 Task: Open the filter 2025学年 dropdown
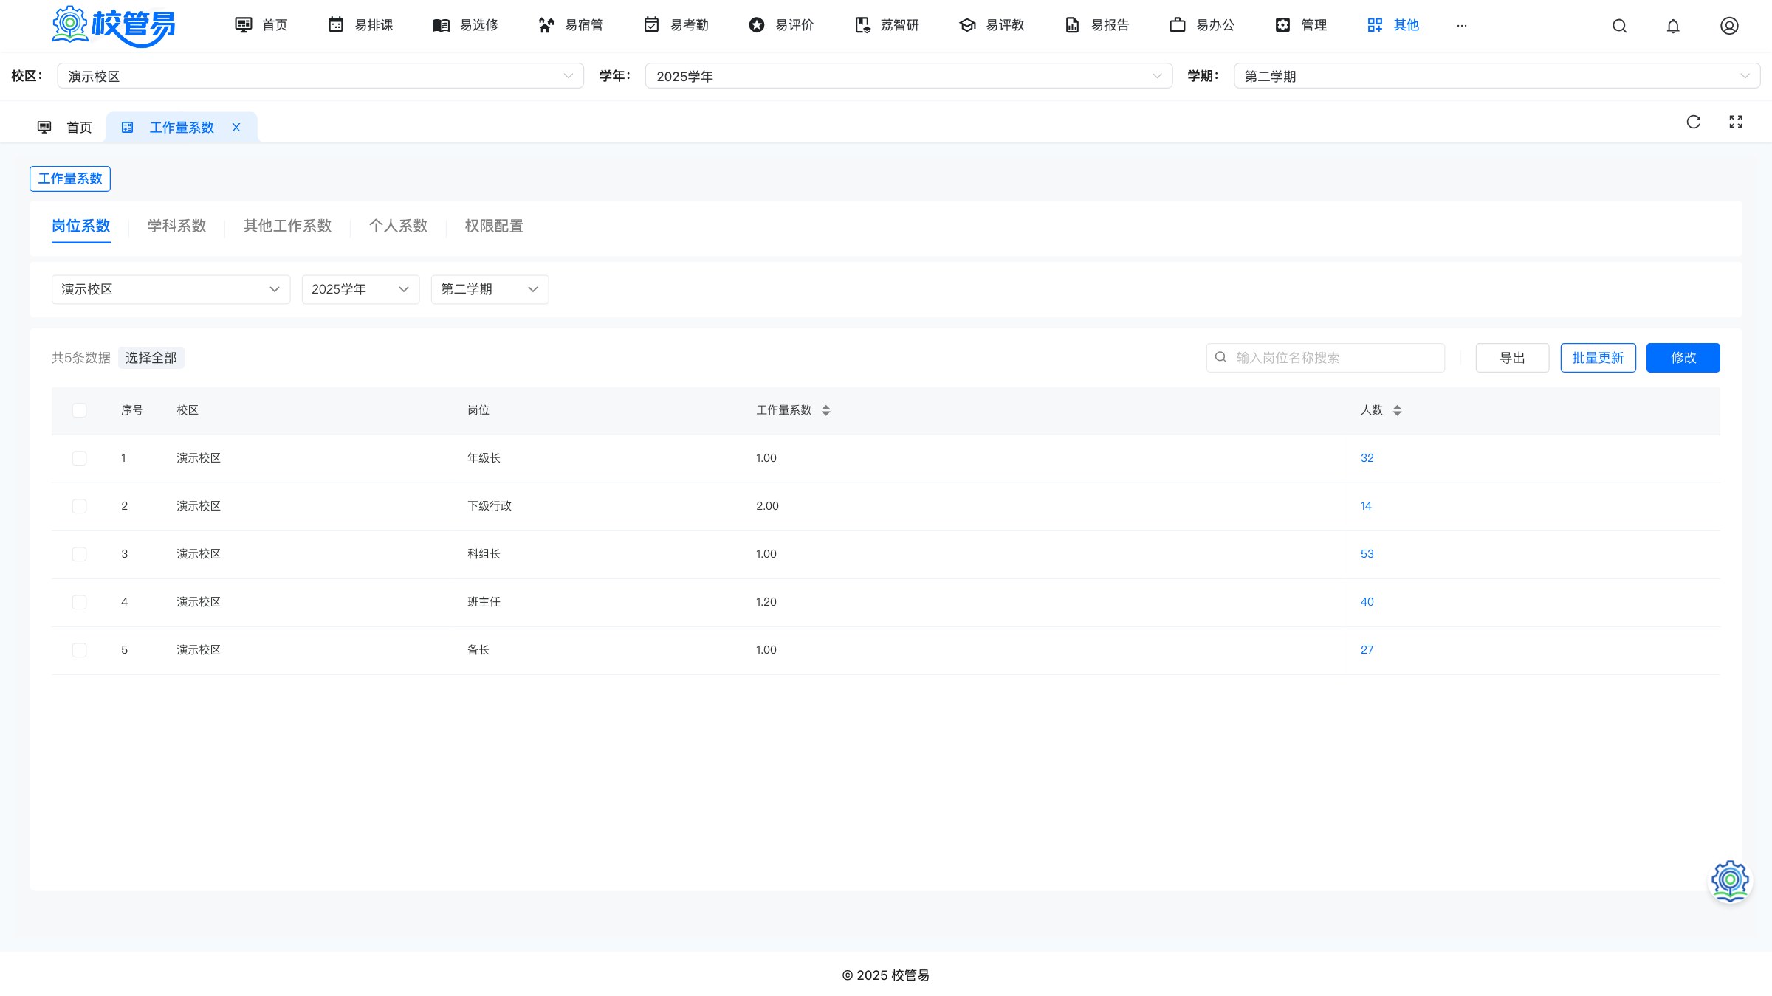[360, 289]
